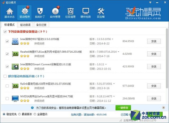Click the 804.95KB size text
Viewport: 169px width, 123px height.
click(x=128, y=41)
